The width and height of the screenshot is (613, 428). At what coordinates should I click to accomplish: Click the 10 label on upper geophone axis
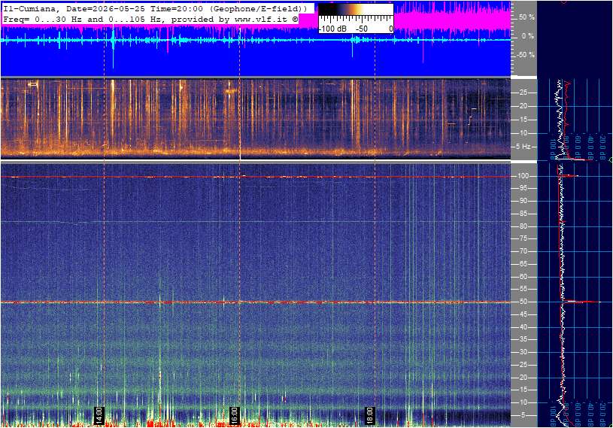click(523, 133)
